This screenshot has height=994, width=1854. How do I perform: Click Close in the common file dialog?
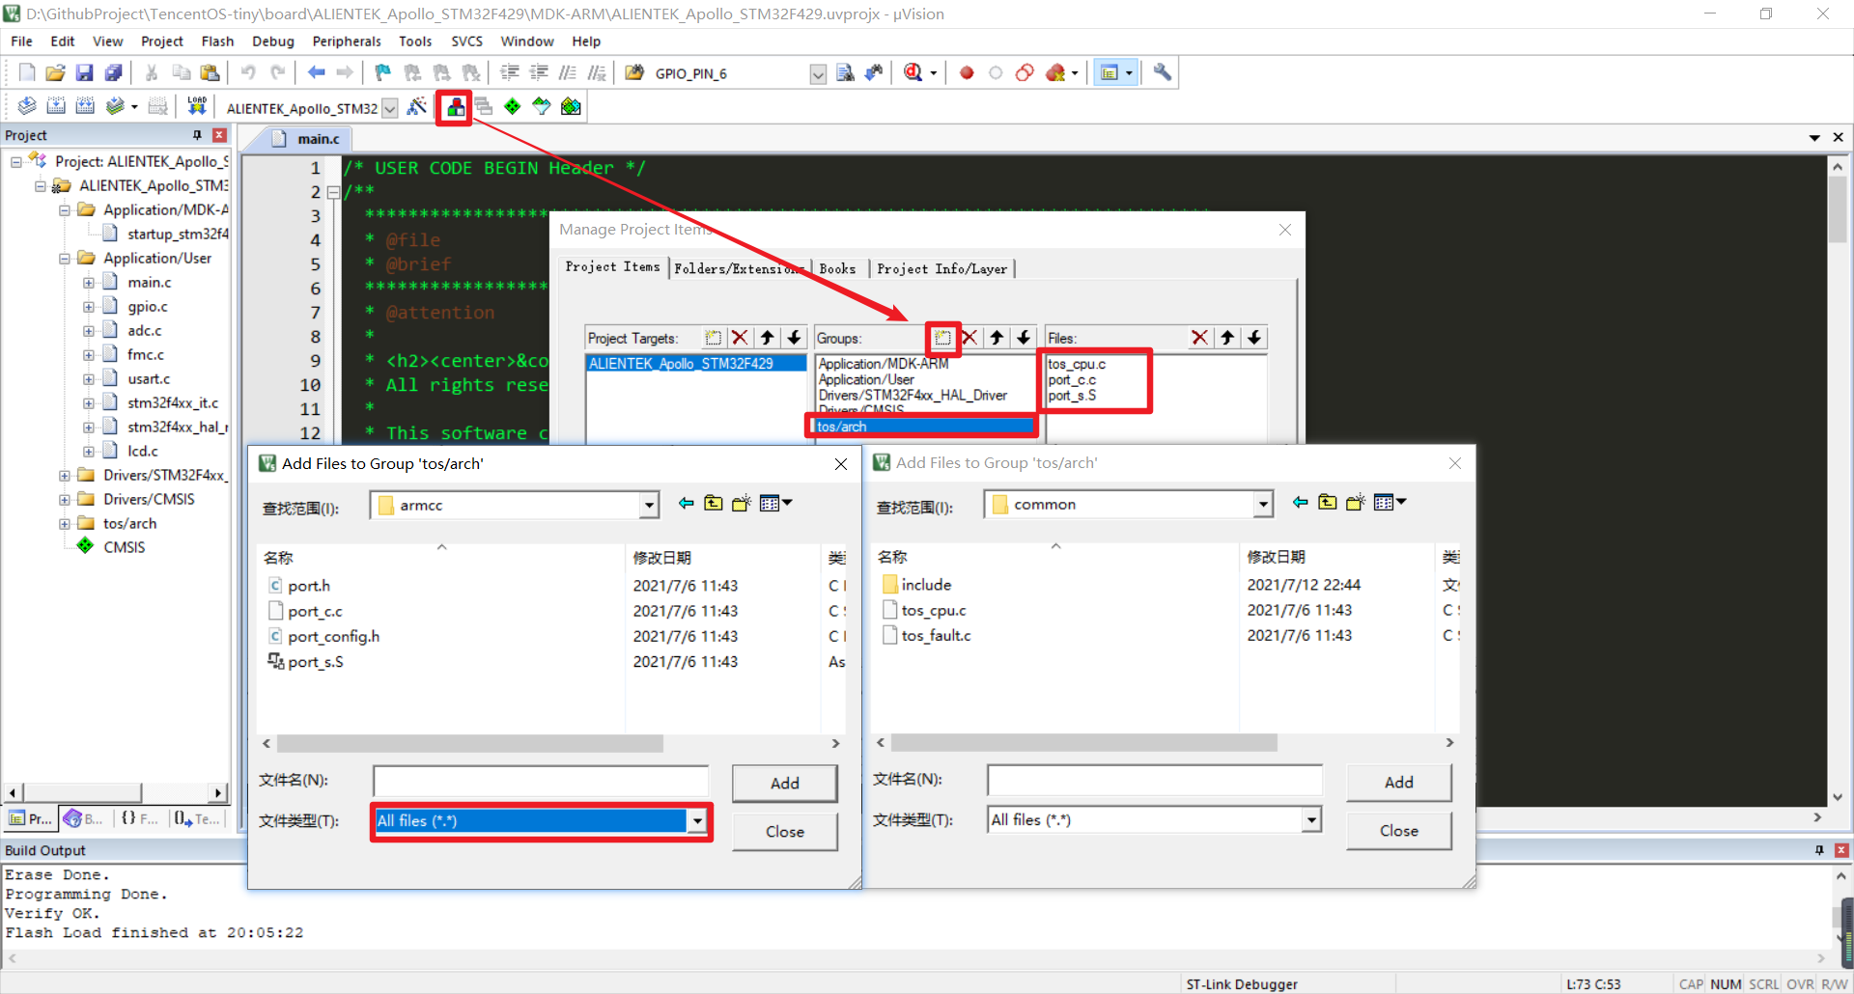point(1398,831)
